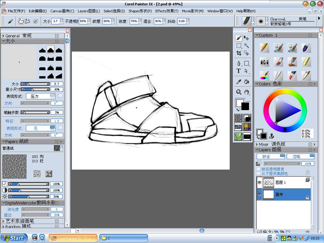Click the paper texture preview thumbnail
The image size is (324, 243).
coord(14,166)
